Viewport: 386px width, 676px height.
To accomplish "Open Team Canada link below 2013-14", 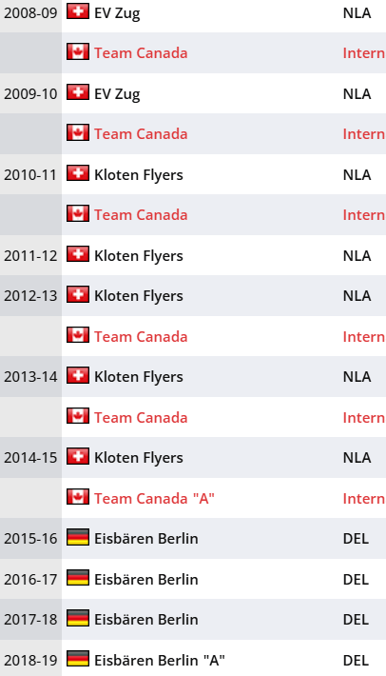I will point(141,418).
